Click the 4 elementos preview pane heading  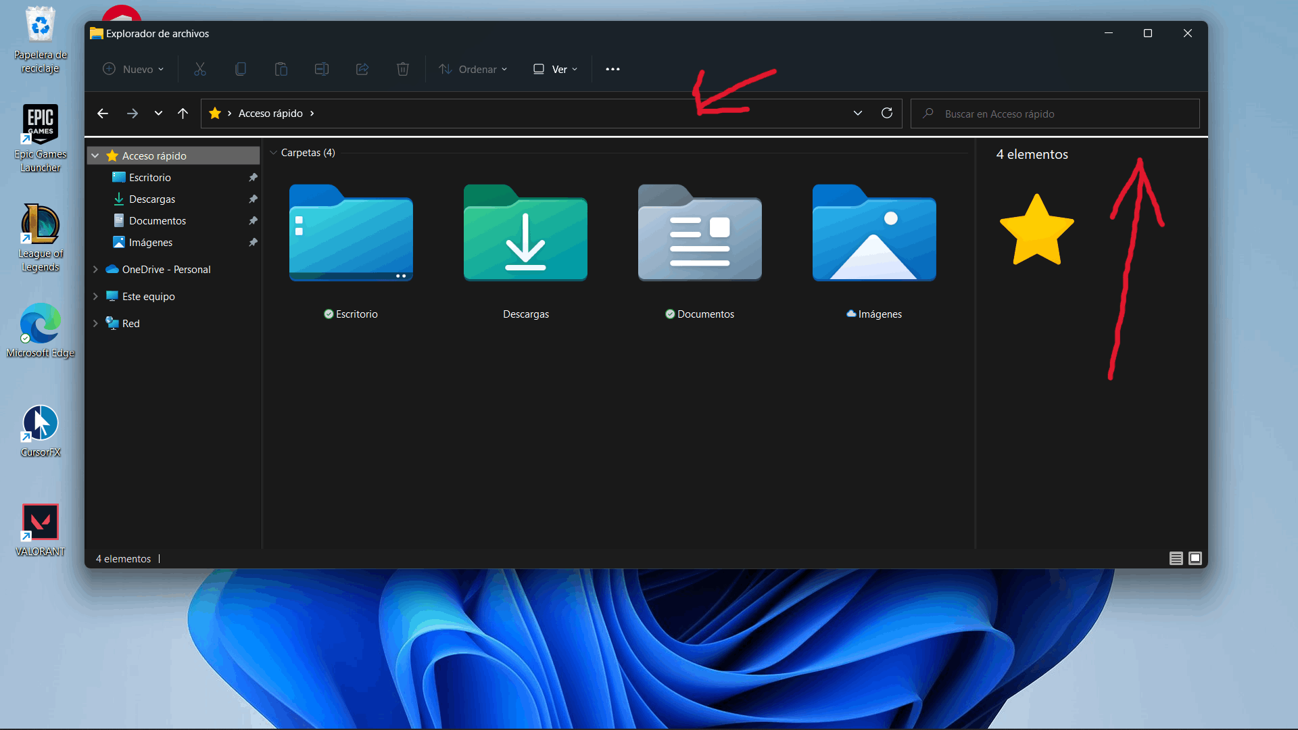click(x=1032, y=154)
